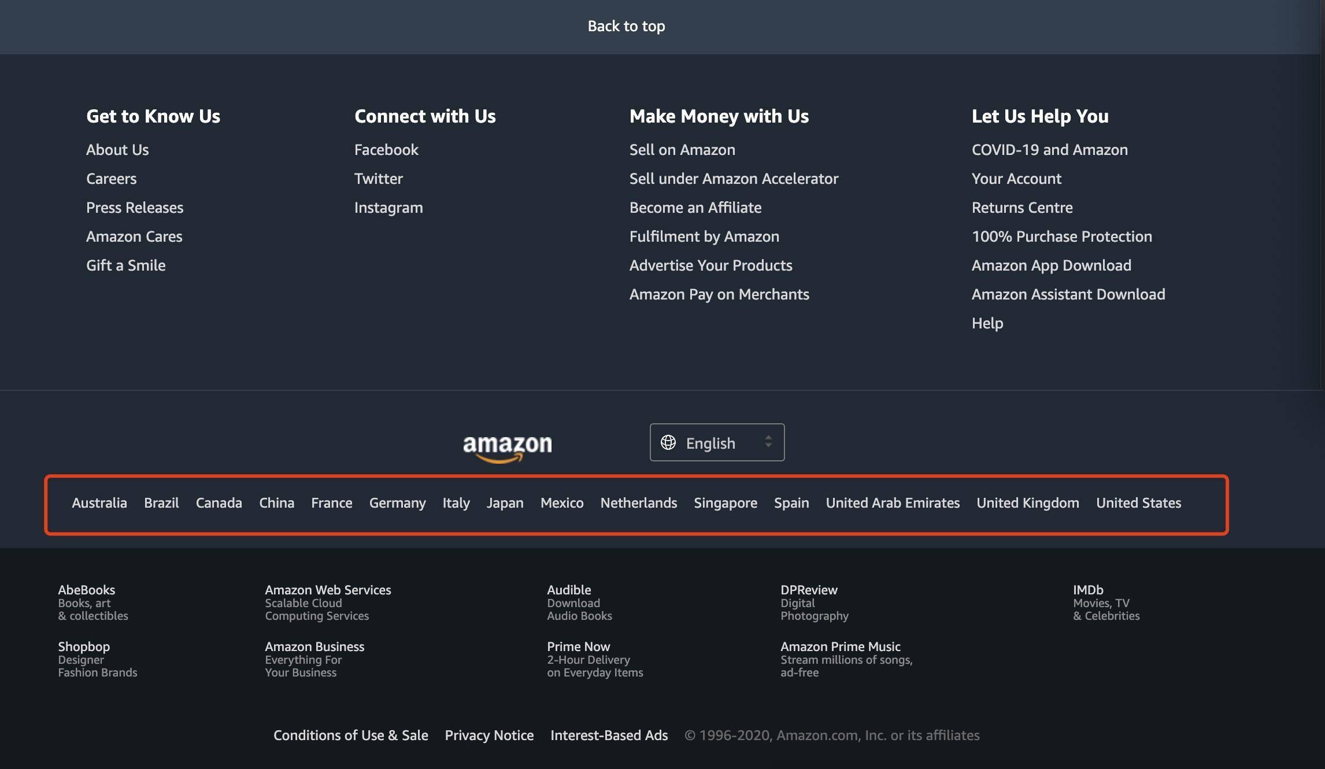Open Fulfilment by Amazon link
The image size is (1325, 769).
coord(704,236)
